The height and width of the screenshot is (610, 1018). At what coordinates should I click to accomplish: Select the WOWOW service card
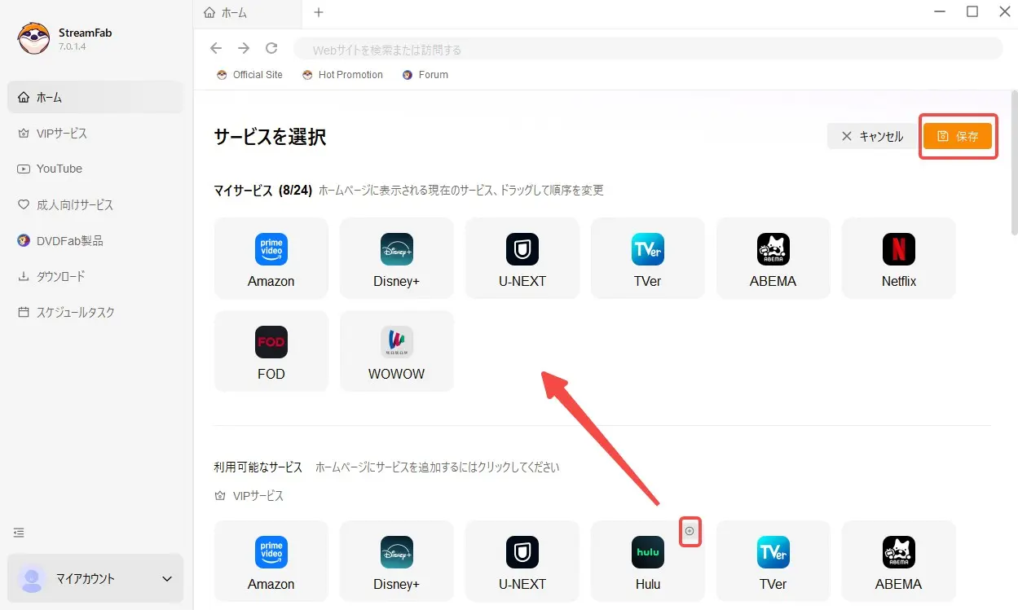pos(397,351)
